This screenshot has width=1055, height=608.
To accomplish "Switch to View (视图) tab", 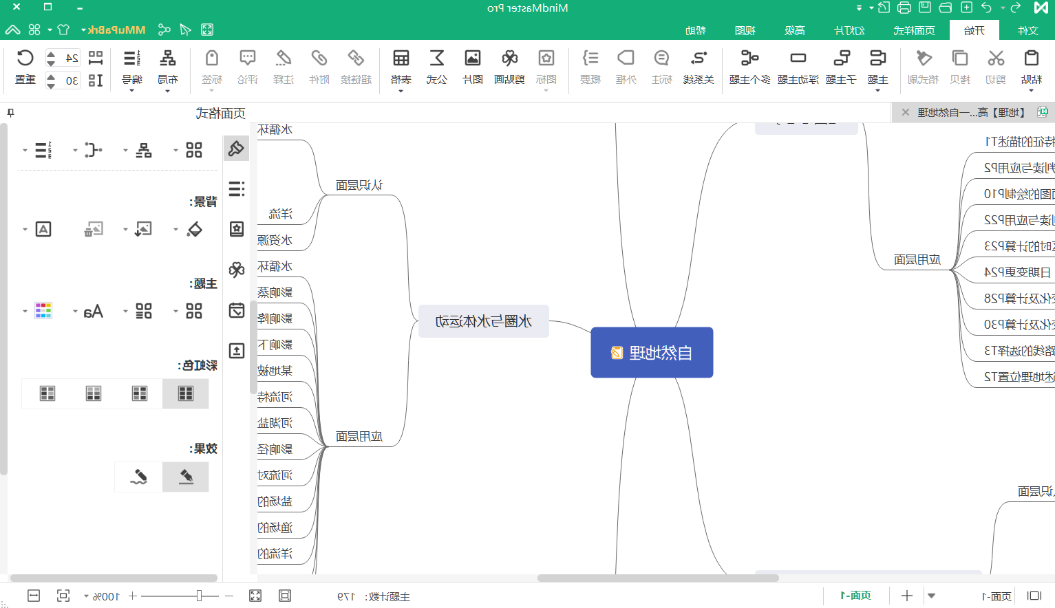I will [x=745, y=30].
